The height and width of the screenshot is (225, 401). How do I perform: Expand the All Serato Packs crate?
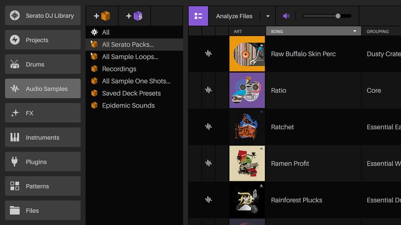92,41
